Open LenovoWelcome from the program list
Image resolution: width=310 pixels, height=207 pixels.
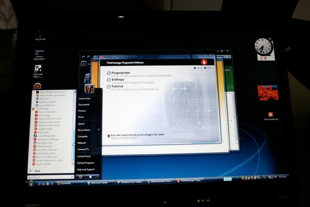[45, 105]
